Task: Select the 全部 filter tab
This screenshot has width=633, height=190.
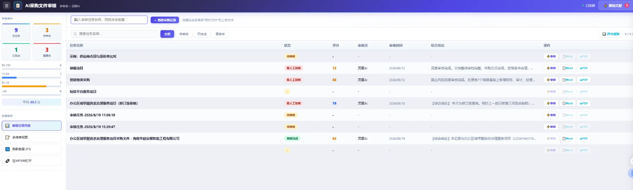Action: click(167, 34)
